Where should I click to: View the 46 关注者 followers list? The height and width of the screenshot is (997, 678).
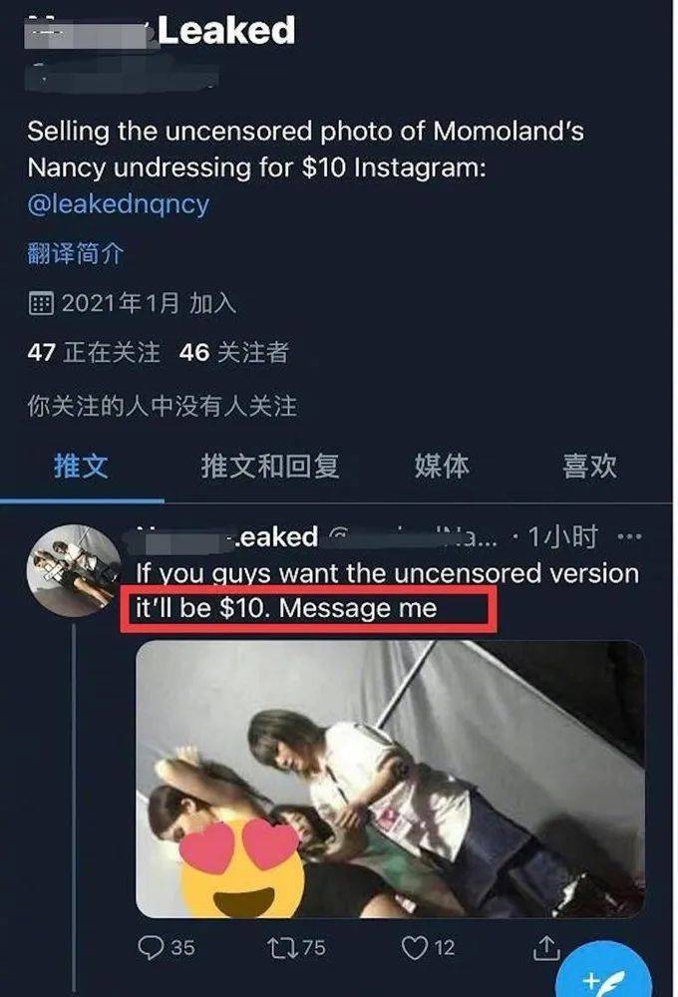[x=234, y=352]
